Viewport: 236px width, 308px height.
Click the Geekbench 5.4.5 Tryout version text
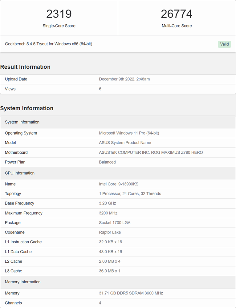[49, 44]
